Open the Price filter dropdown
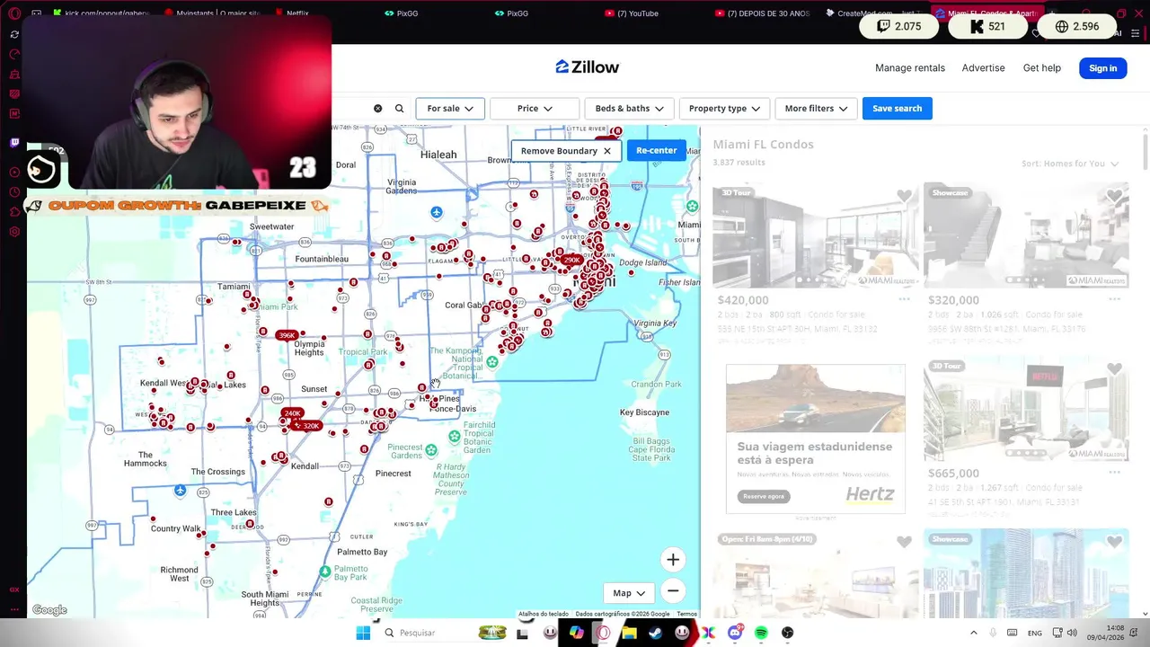The image size is (1150, 647). tap(535, 109)
